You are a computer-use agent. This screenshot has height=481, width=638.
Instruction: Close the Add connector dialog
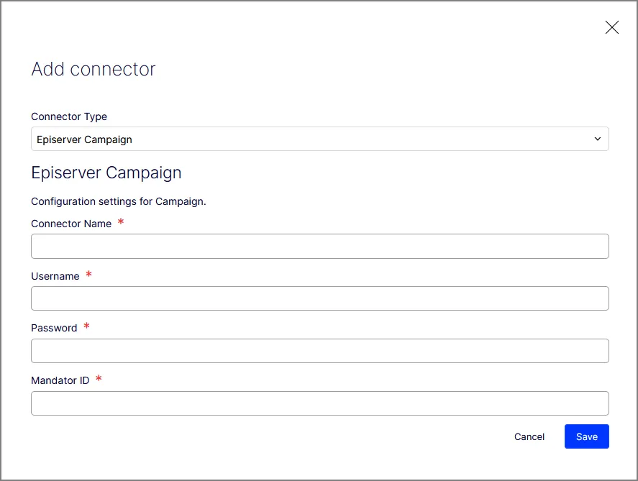coord(611,27)
